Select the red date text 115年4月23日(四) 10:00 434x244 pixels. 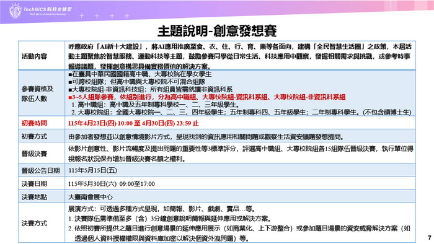pos(100,123)
